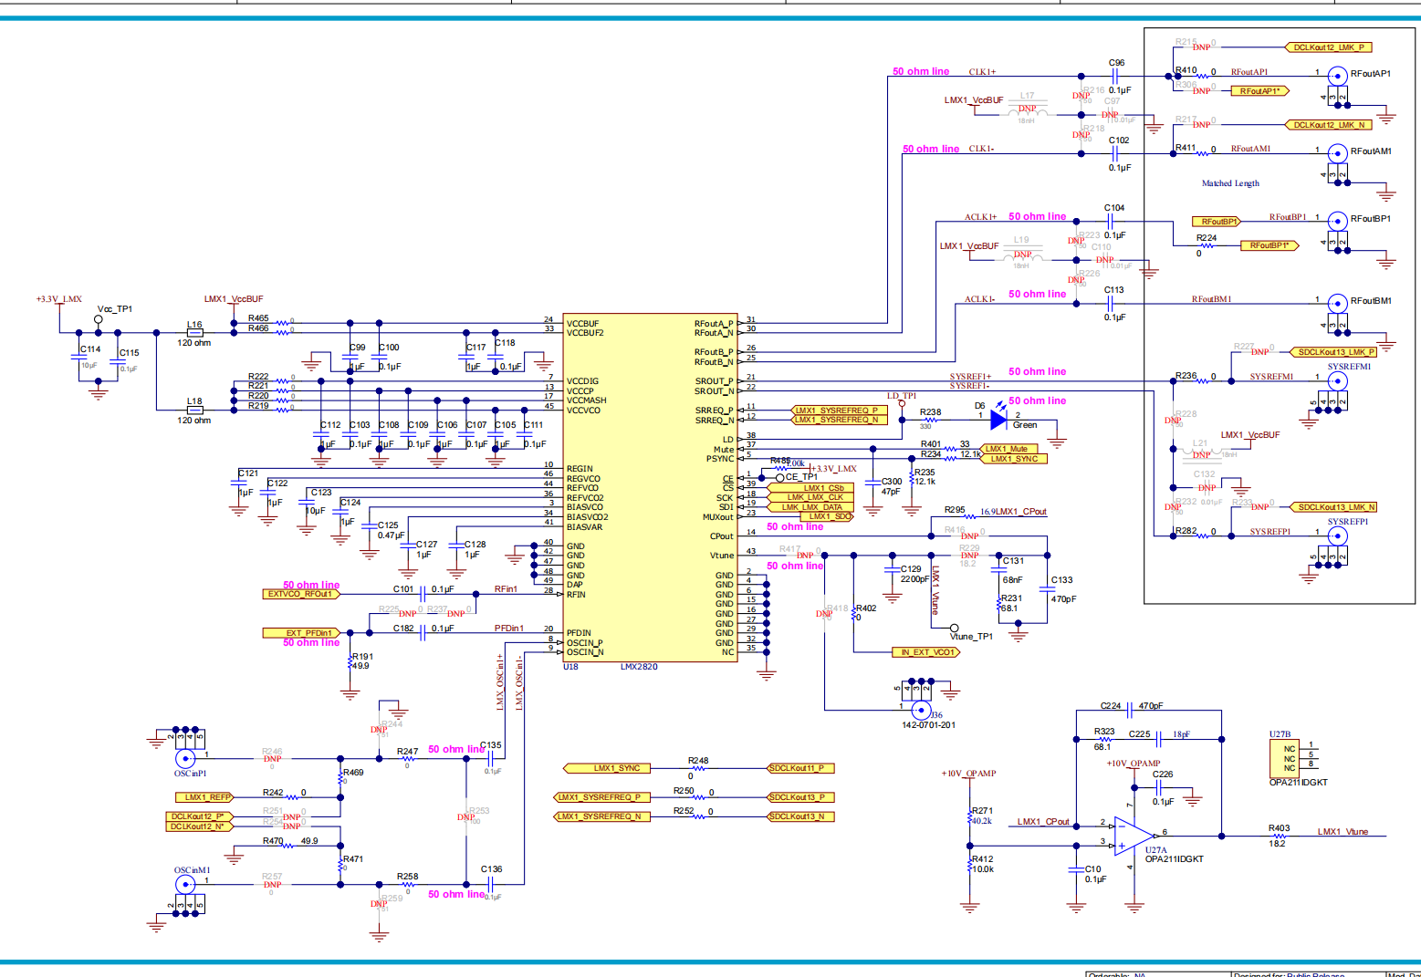Click the green LED D6 symbol

coord(998,420)
